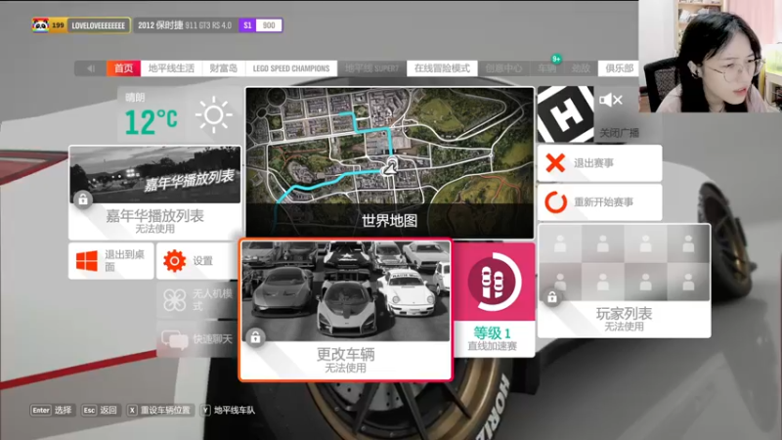Open the 创意中心 tab
Screen dimensions: 782x440
coord(503,68)
